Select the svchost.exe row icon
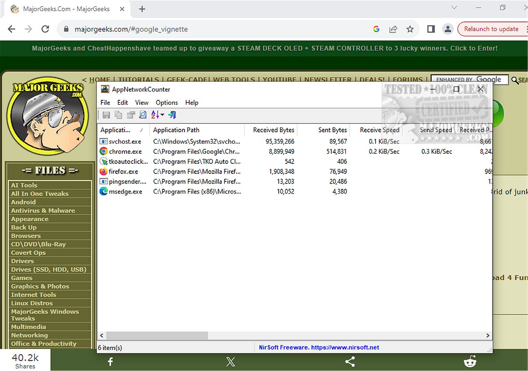This screenshot has height=371, width=528. 103,141
